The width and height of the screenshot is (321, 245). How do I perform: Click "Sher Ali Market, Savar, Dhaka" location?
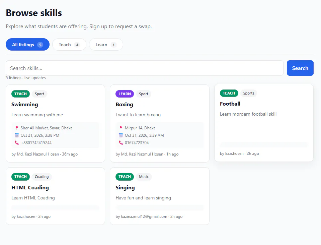tap(47, 128)
